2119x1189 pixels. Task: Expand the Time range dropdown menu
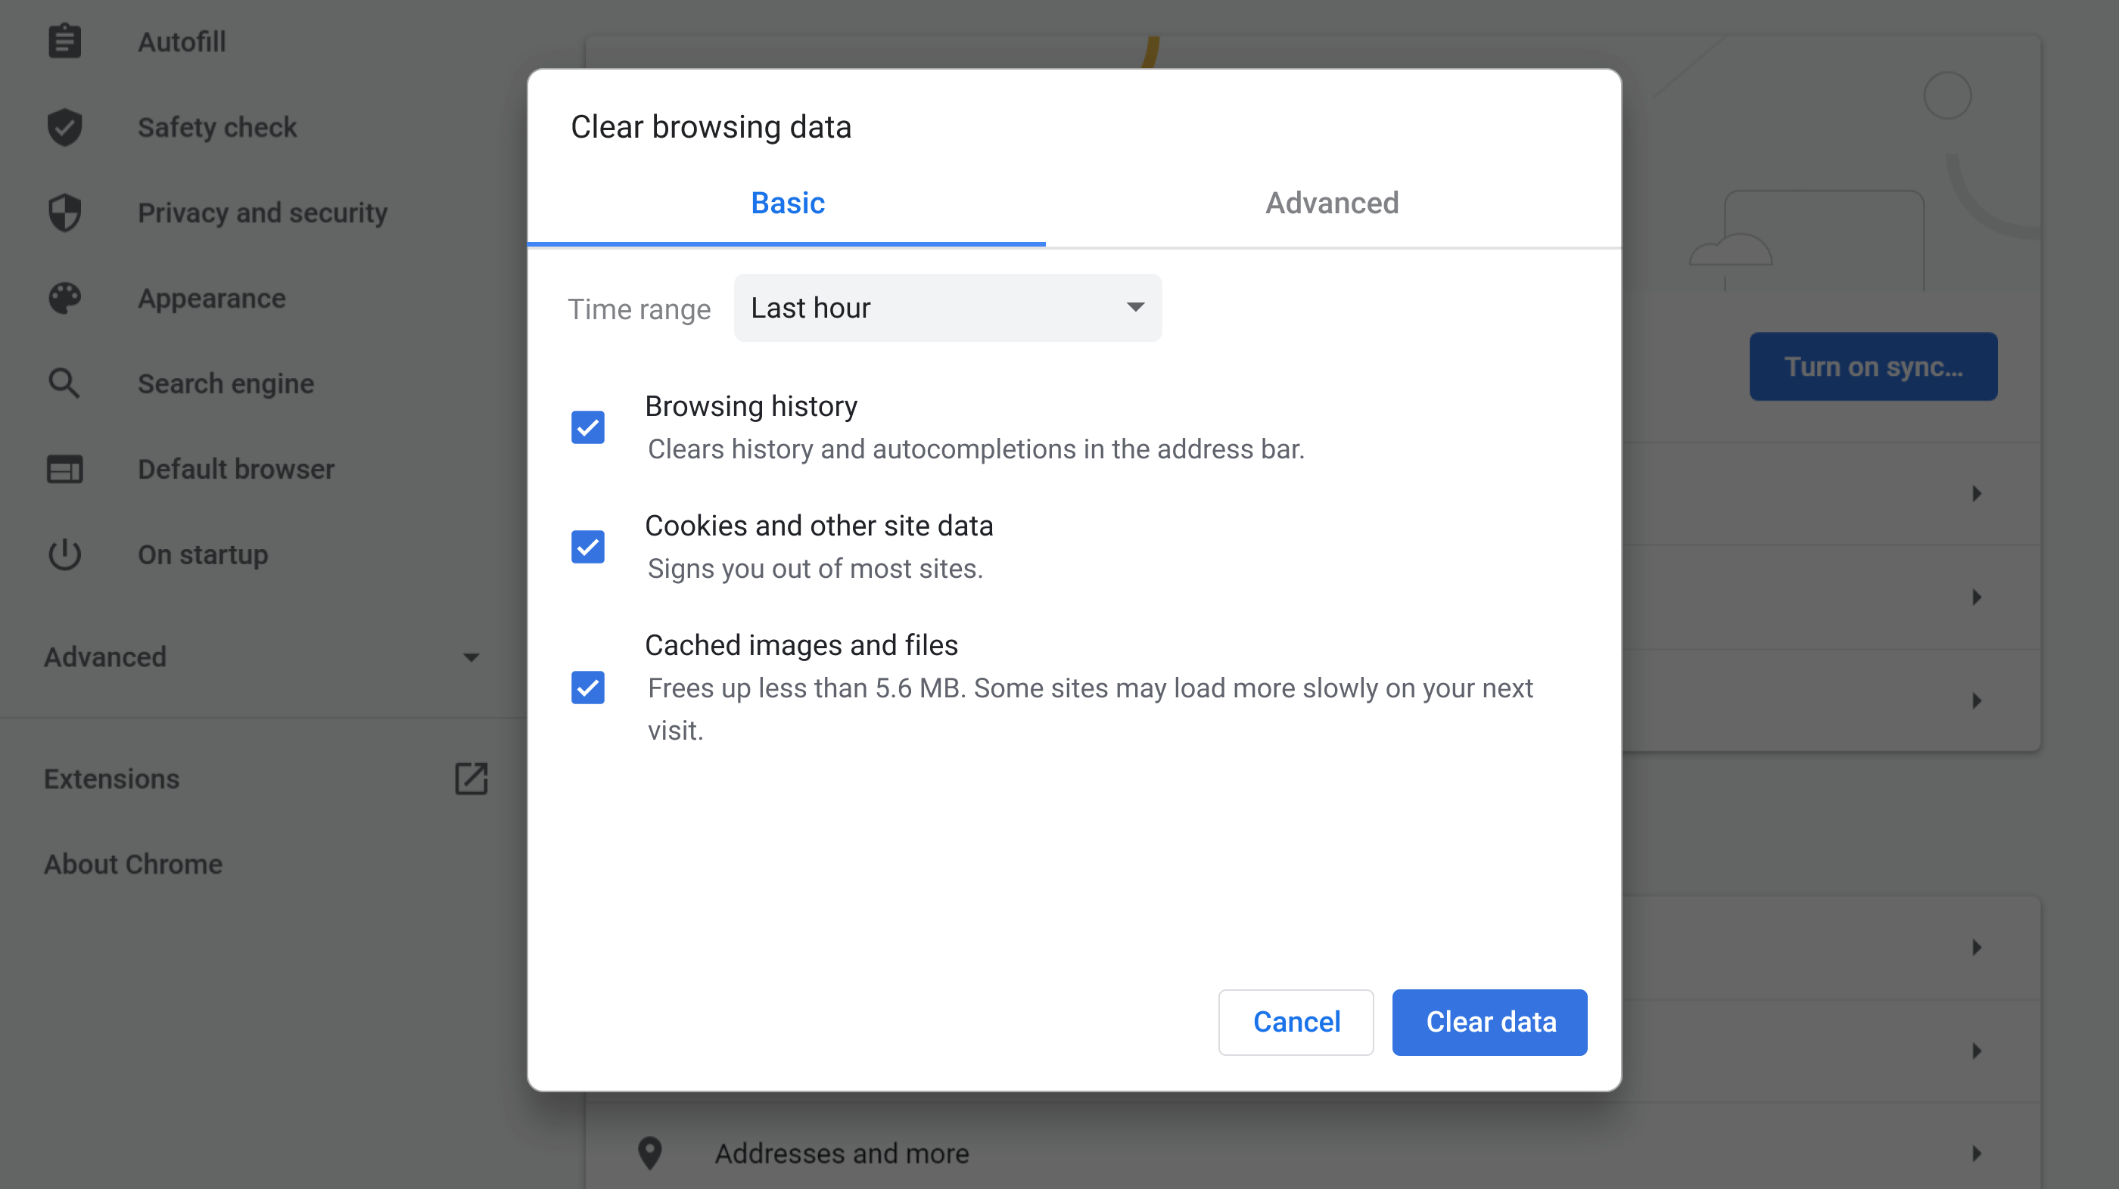click(946, 307)
